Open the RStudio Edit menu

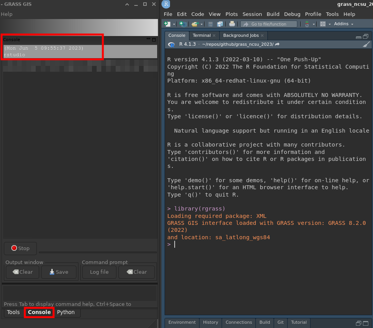(x=182, y=14)
